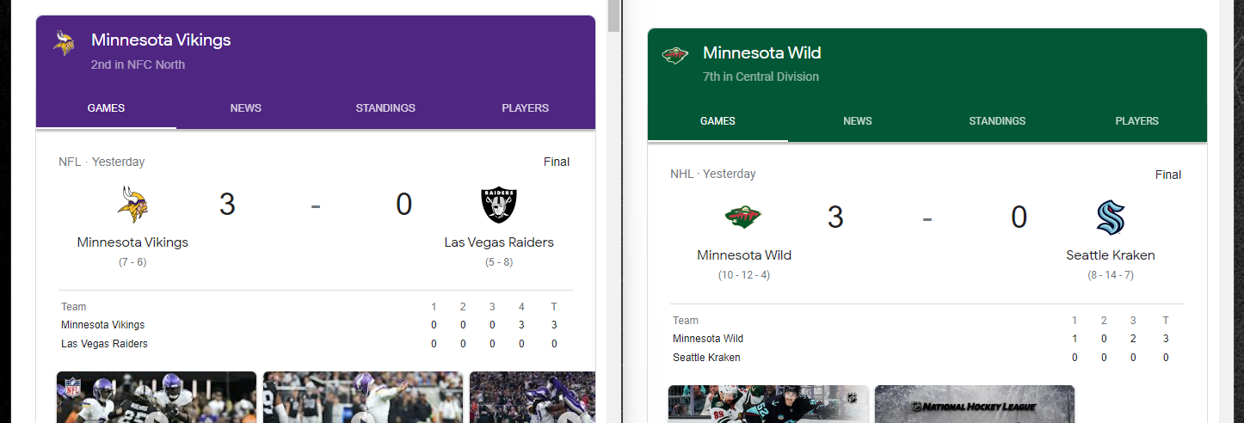1244x423 pixels.
Task: Open the National Hockey League video thumbnail
Action: [x=975, y=404]
